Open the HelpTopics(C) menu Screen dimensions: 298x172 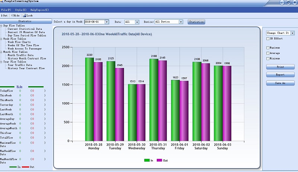(39, 10)
